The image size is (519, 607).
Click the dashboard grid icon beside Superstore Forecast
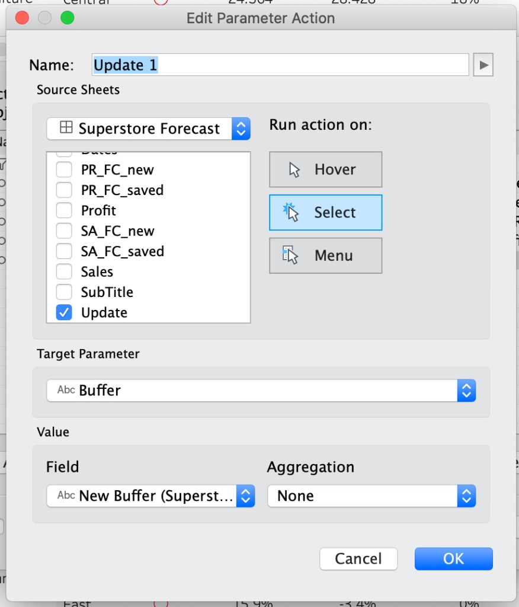(x=66, y=127)
